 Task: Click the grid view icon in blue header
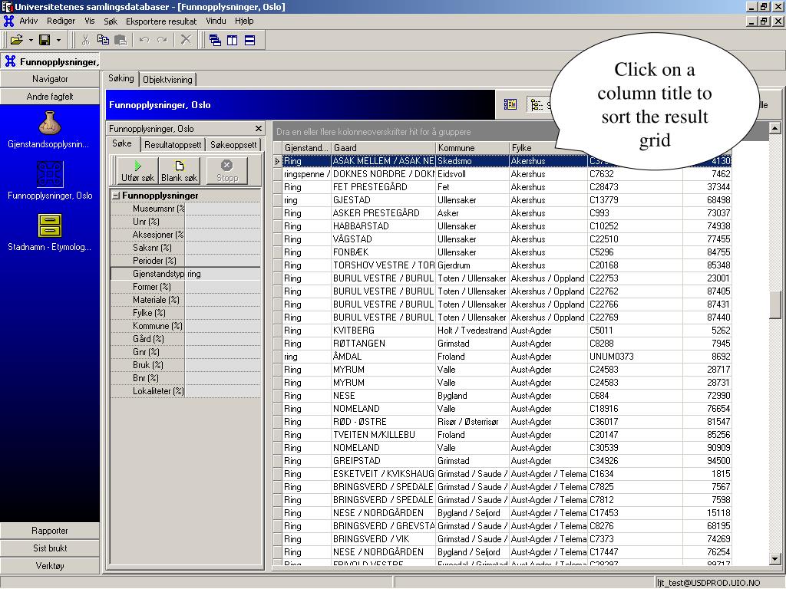click(x=510, y=104)
